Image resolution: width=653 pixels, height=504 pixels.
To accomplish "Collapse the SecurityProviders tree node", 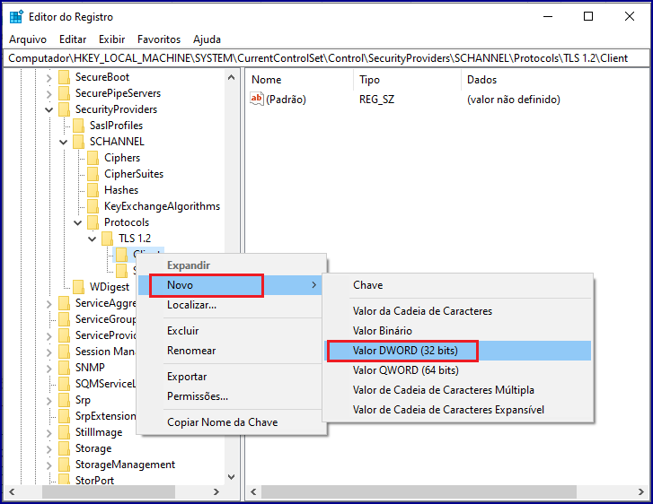I will coord(49,109).
